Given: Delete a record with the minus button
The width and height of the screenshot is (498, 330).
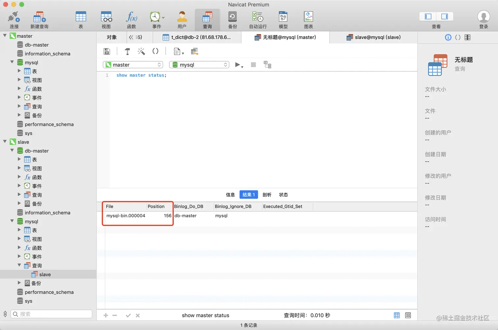Looking at the screenshot, I should pyautogui.click(x=115, y=316).
